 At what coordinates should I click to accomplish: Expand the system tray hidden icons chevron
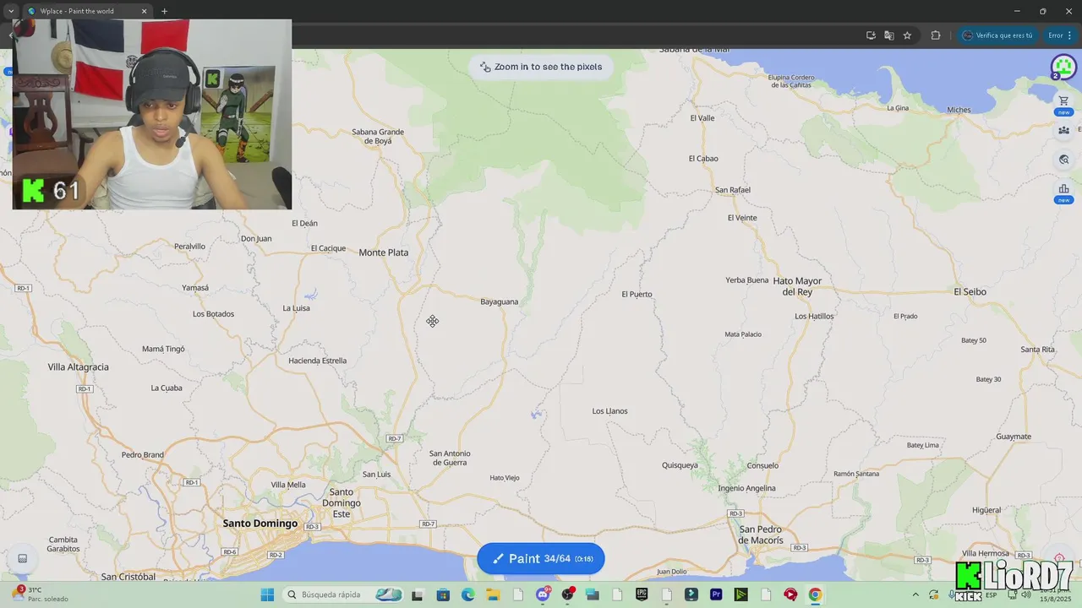(x=915, y=594)
